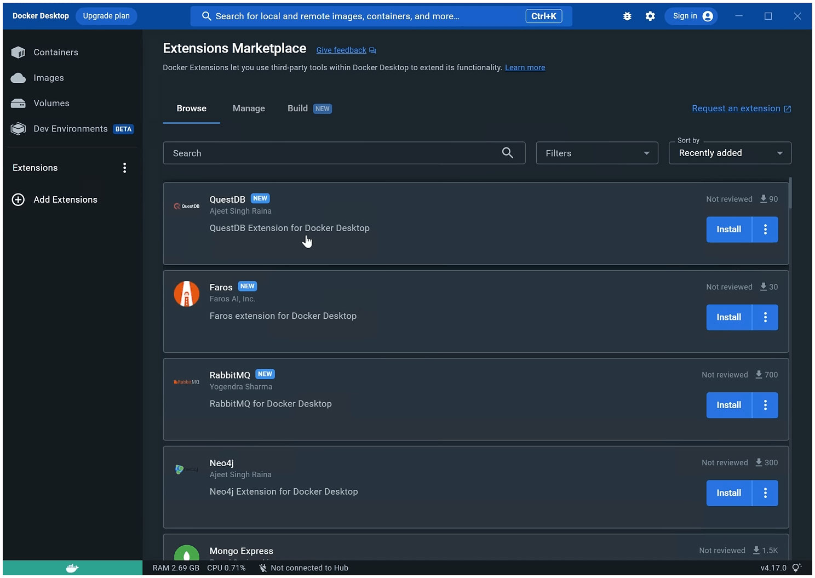
Task: Click the Neo4j download count 300
Action: point(767,462)
